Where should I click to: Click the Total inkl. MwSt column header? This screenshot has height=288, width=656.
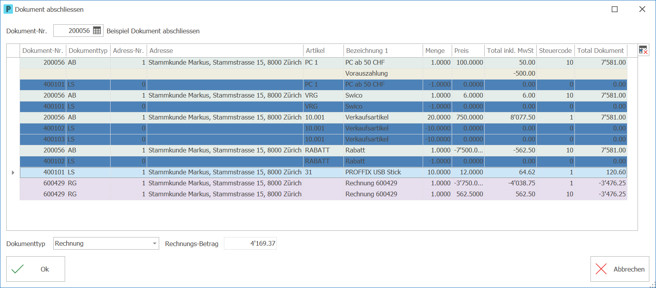(510, 51)
